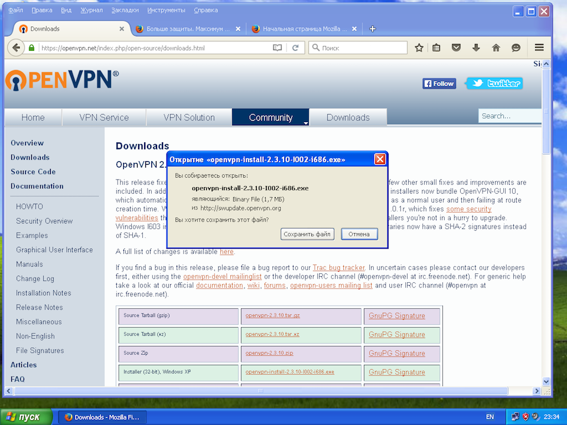This screenshot has width=567, height=425.
Task: Open the 'Закладки' menu
Action: pos(125,10)
